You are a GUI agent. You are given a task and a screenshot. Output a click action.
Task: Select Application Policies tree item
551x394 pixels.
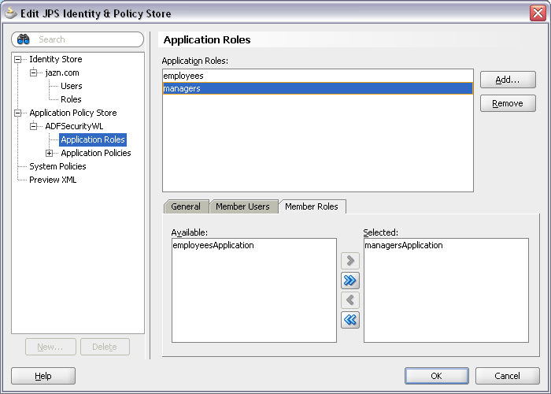96,153
